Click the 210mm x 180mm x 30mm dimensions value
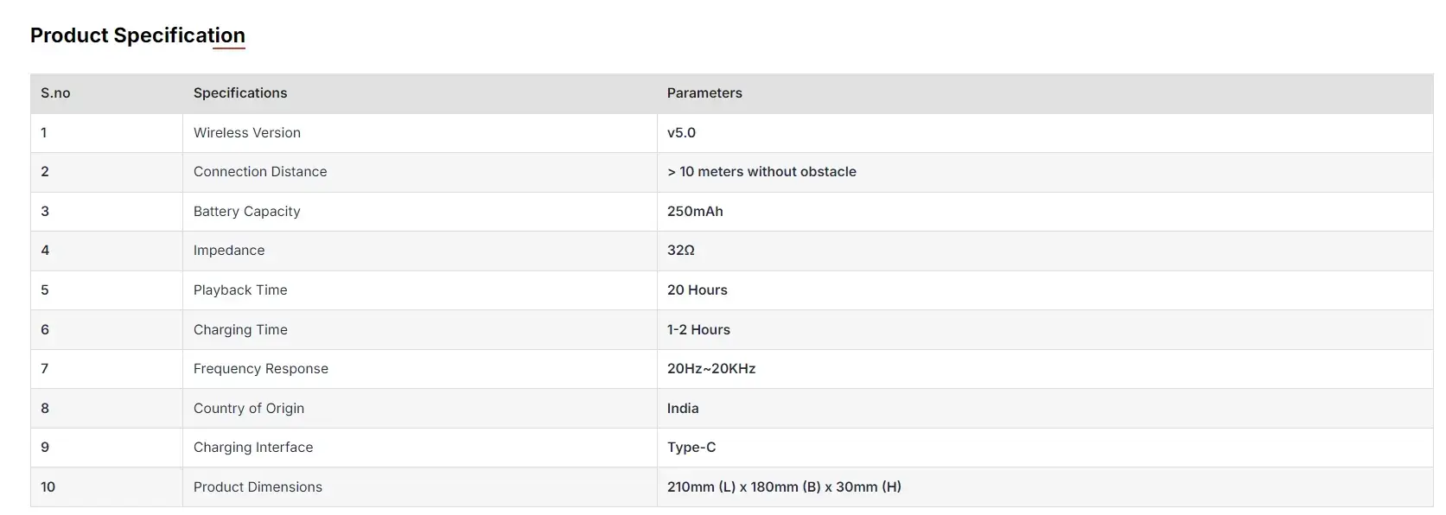 click(784, 487)
